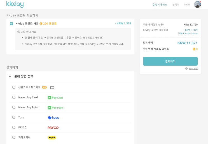Click the PAYCO logo
Viewport: 208px width, 144px height.
tap(53, 127)
